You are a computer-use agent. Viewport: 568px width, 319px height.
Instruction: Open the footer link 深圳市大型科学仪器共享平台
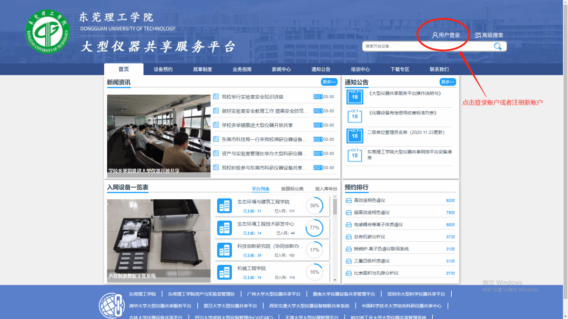[x=416, y=294]
